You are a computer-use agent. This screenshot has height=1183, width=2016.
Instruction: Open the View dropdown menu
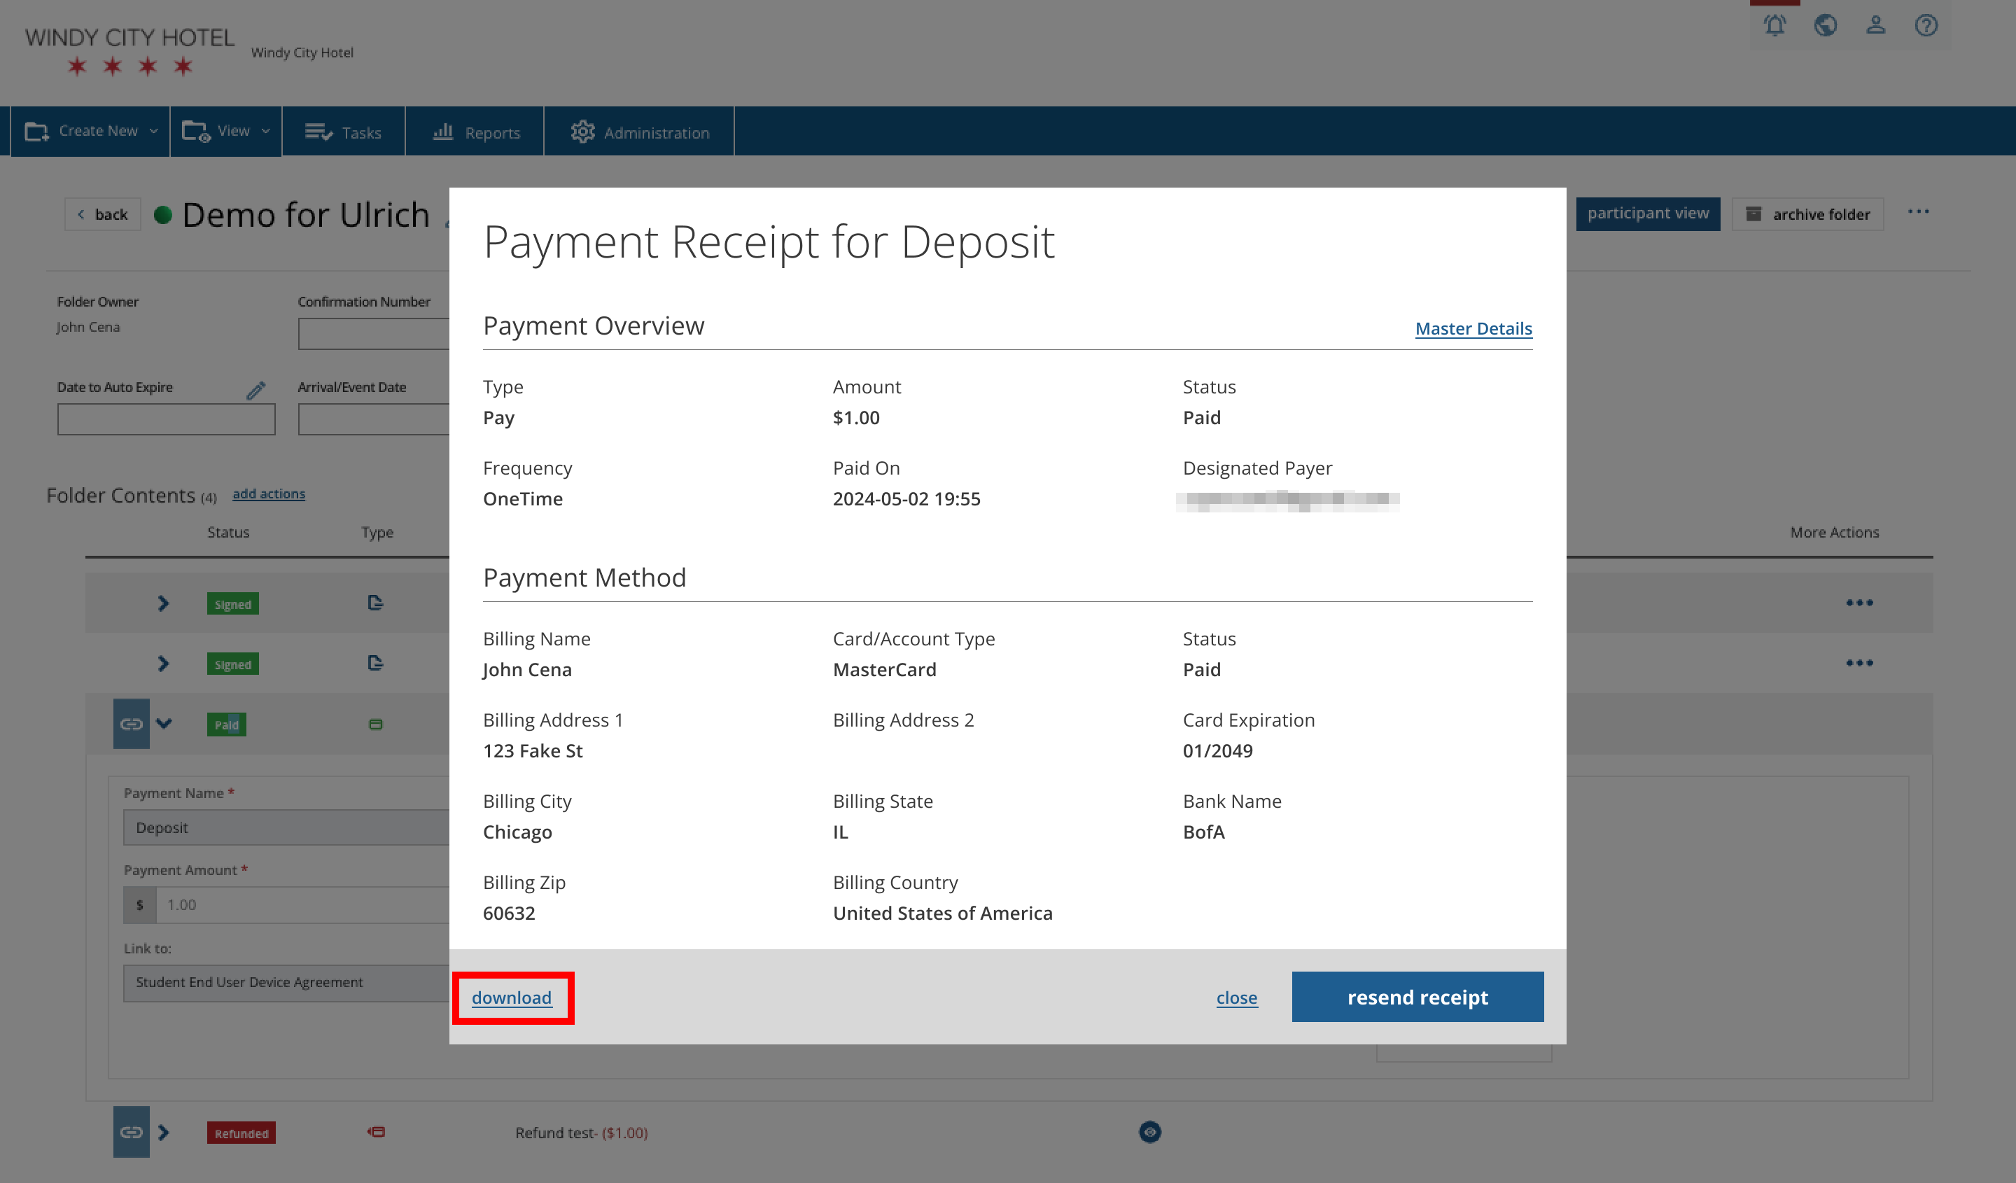(225, 131)
